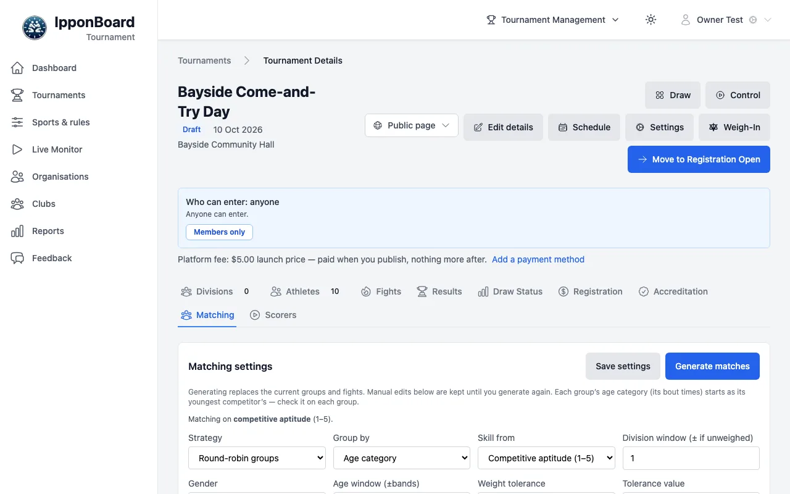
Task: Switch to the Fights tab
Action: pos(381,291)
